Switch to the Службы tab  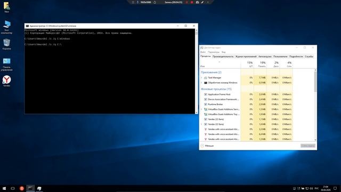pyautogui.click(x=309, y=57)
